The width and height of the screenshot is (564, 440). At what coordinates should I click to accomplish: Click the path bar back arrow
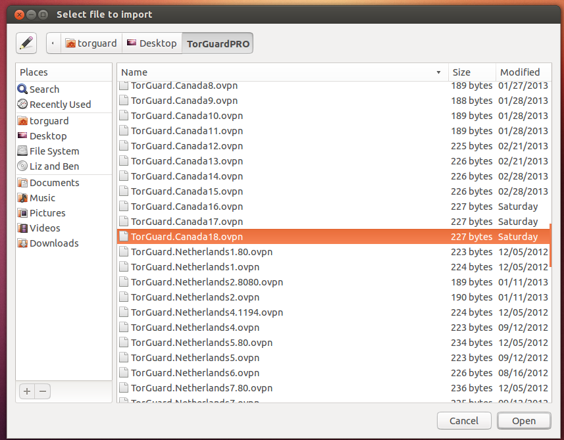click(53, 43)
